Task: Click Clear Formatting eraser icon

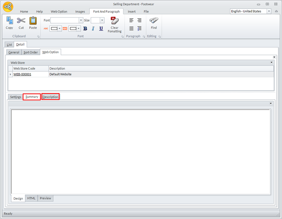Action: coord(115,21)
